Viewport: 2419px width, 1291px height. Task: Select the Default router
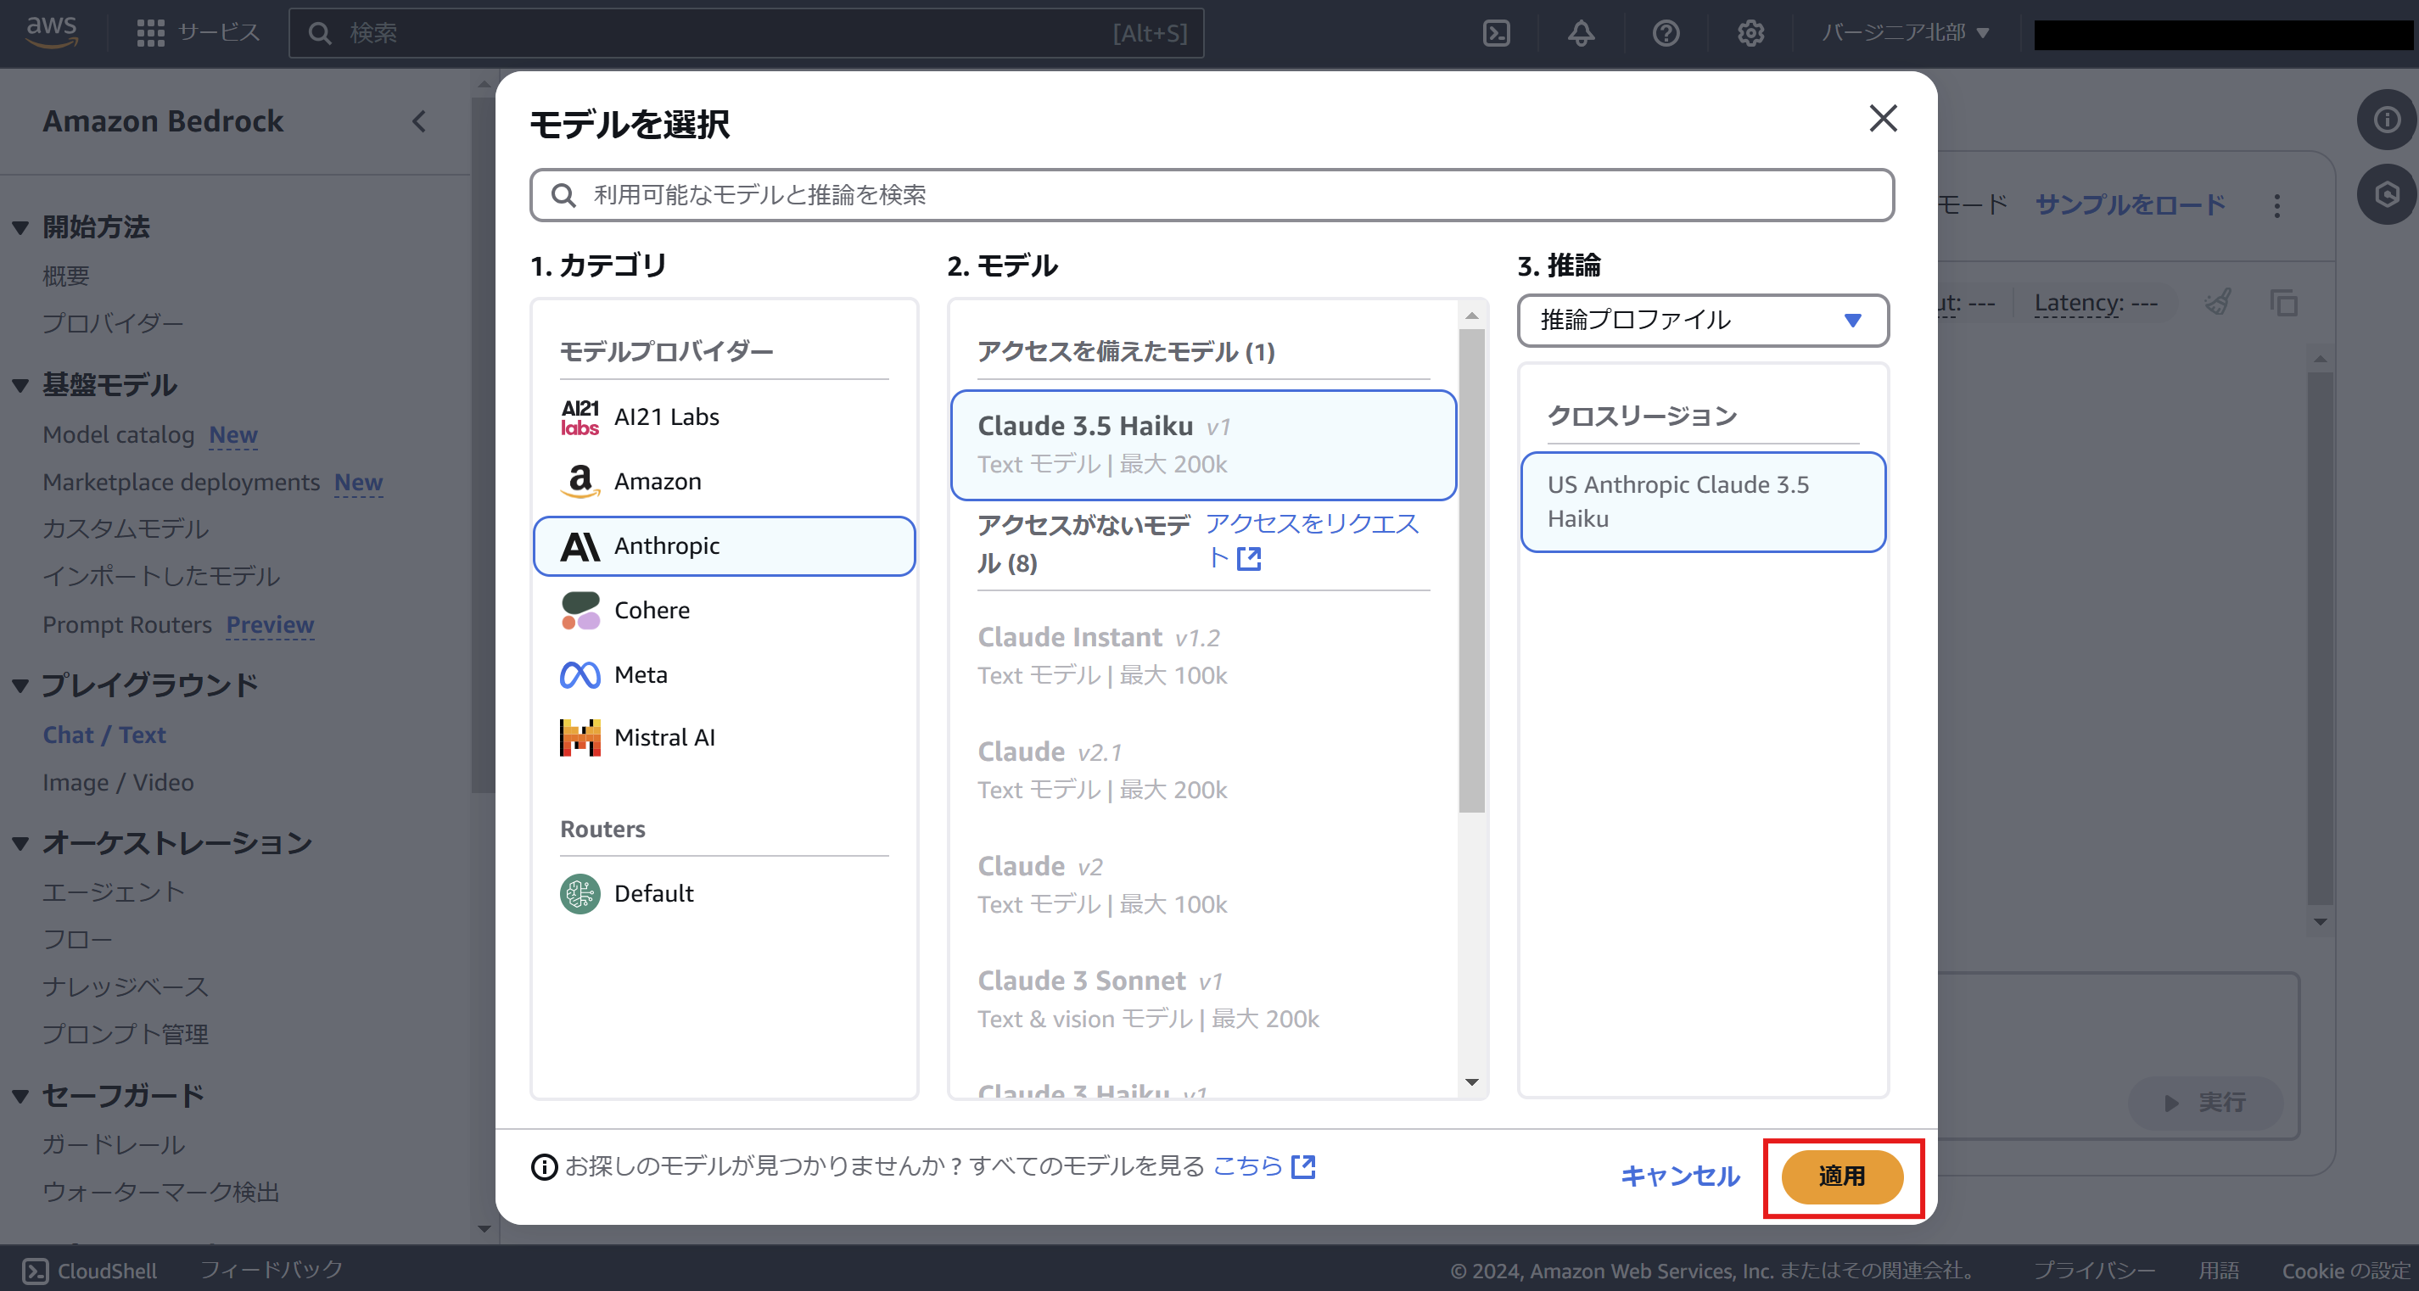653,893
